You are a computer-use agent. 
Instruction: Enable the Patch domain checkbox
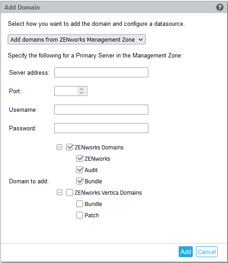pyautogui.click(x=80, y=215)
